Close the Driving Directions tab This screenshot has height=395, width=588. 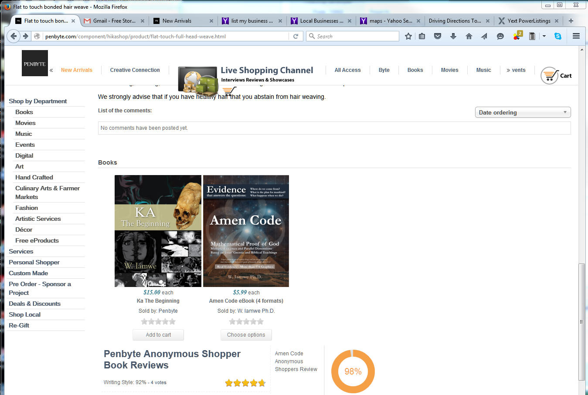[487, 20]
